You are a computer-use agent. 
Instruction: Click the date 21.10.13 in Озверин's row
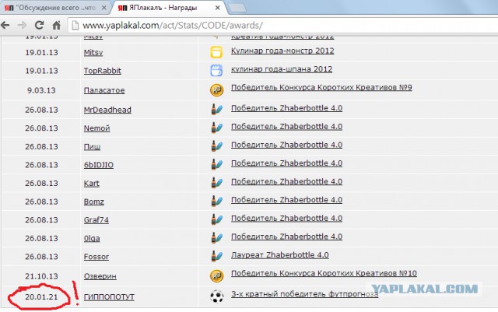point(41,276)
